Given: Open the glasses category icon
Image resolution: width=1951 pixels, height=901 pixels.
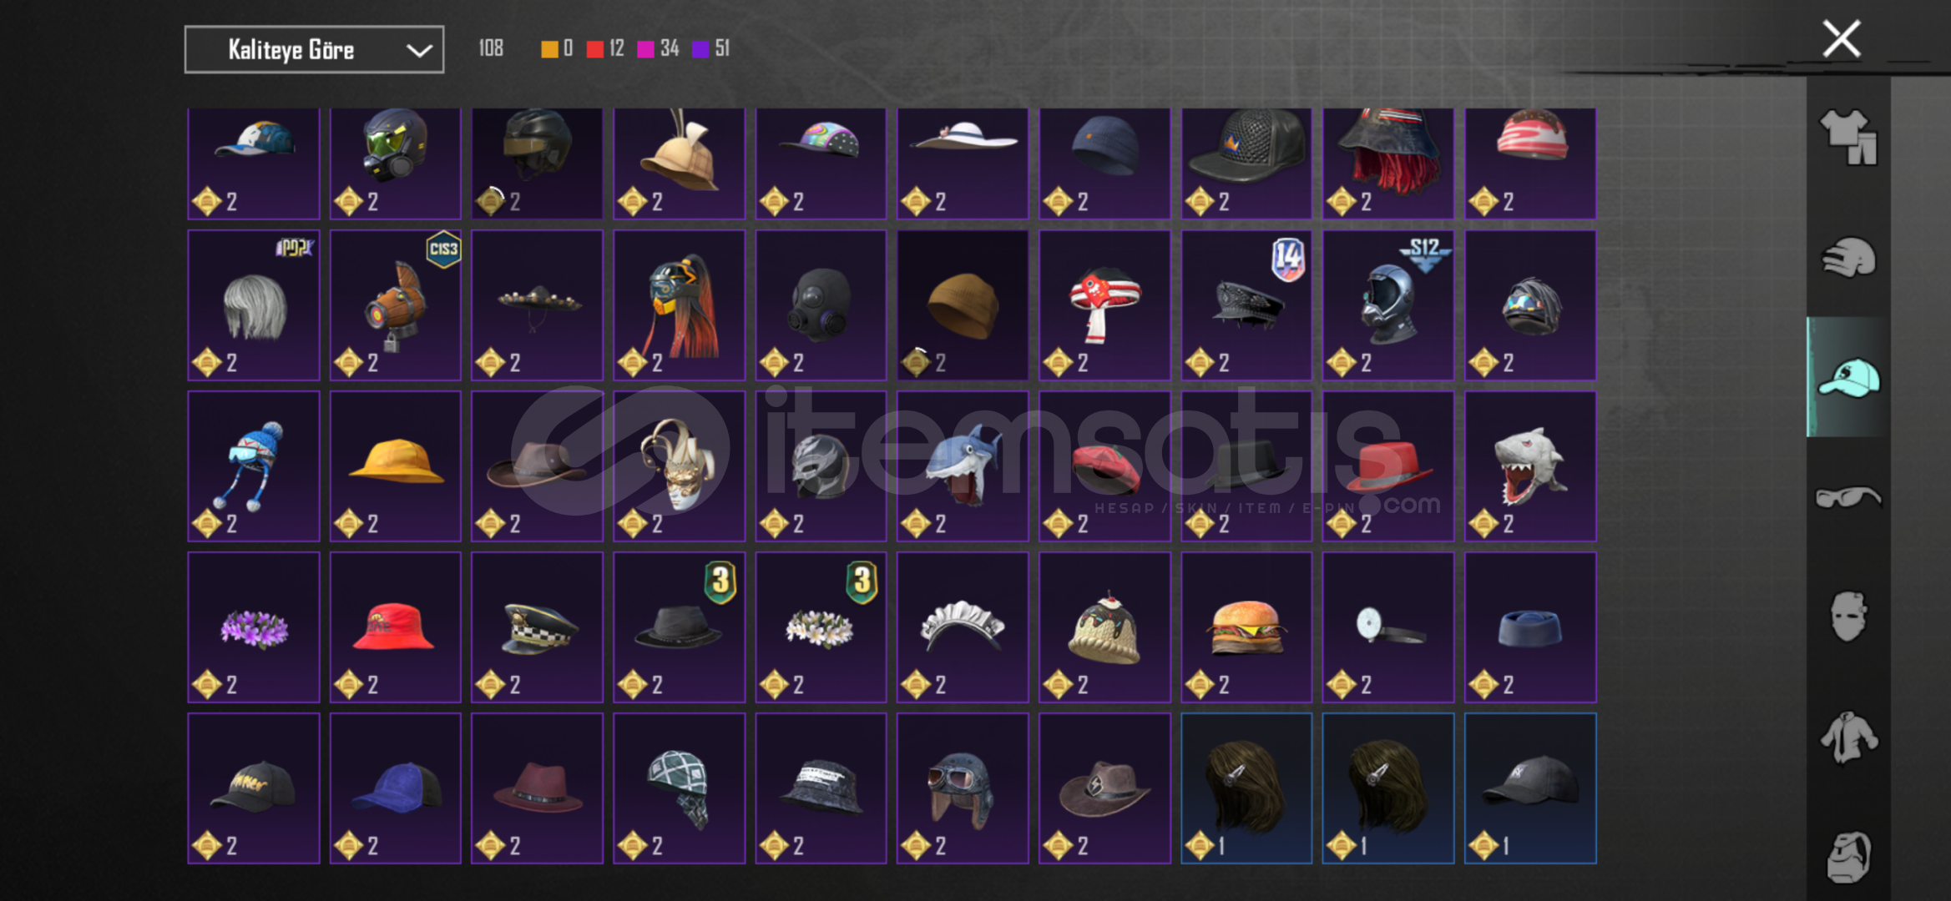Looking at the screenshot, I should 1848,497.
